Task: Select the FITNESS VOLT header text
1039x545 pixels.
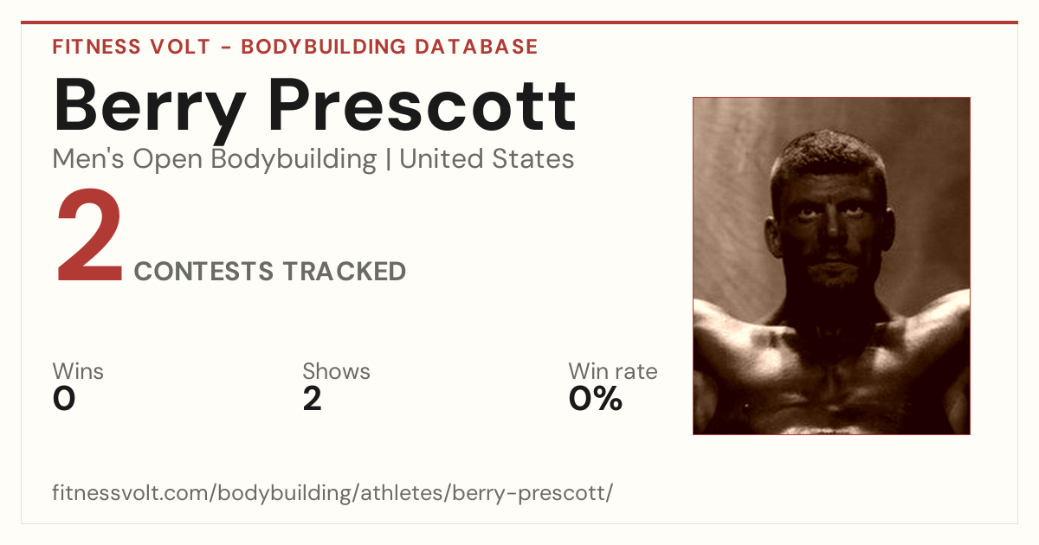Action: [131, 47]
